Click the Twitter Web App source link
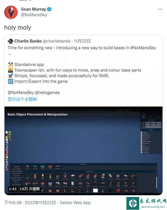The width and height of the screenshot is (167, 210). point(75,203)
